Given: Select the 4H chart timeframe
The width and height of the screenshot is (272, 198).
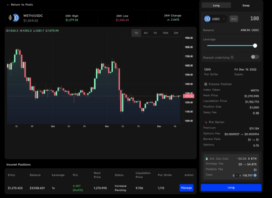Looking at the screenshot, I should click(146, 33).
